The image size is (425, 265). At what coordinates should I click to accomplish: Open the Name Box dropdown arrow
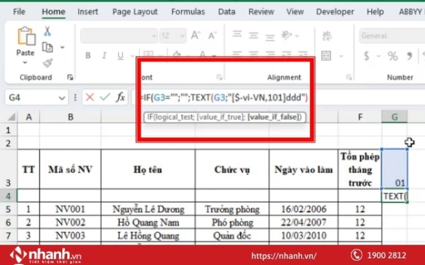[x=62, y=98]
